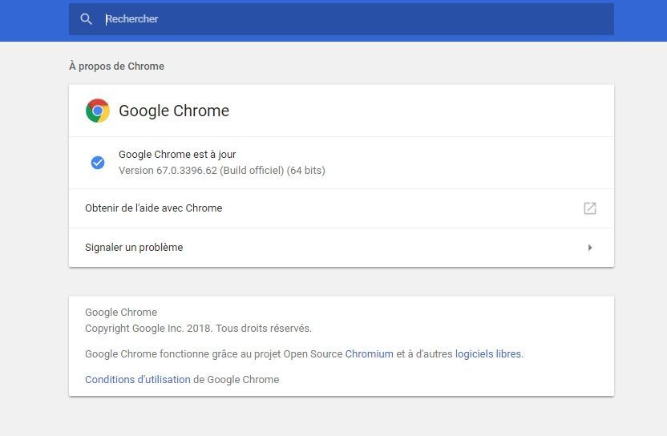The height and width of the screenshot is (436, 667).
Task: Click the Copyright Google Inc. 2018 line
Action: point(198,329)
